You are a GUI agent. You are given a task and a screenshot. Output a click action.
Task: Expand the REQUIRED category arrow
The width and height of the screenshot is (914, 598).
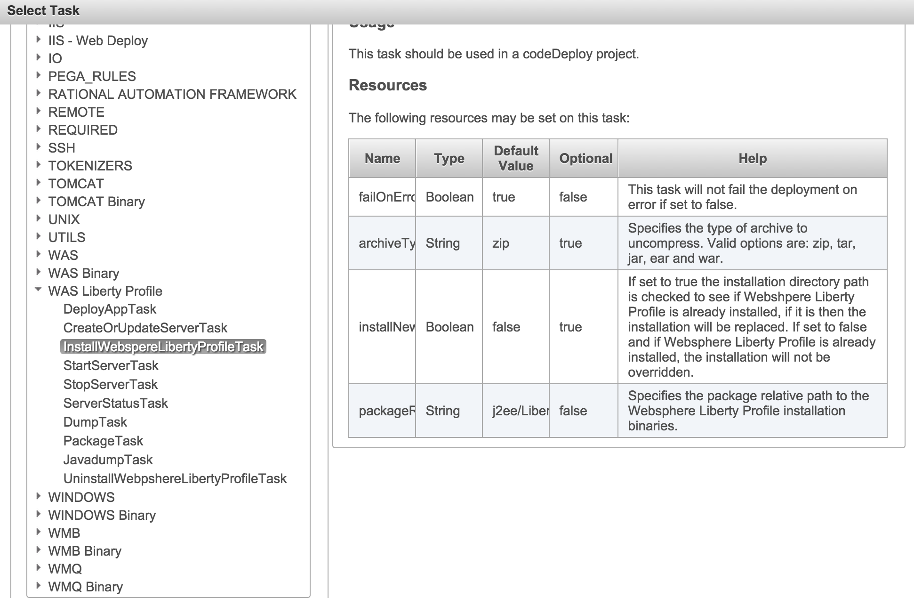pos(39,129)
